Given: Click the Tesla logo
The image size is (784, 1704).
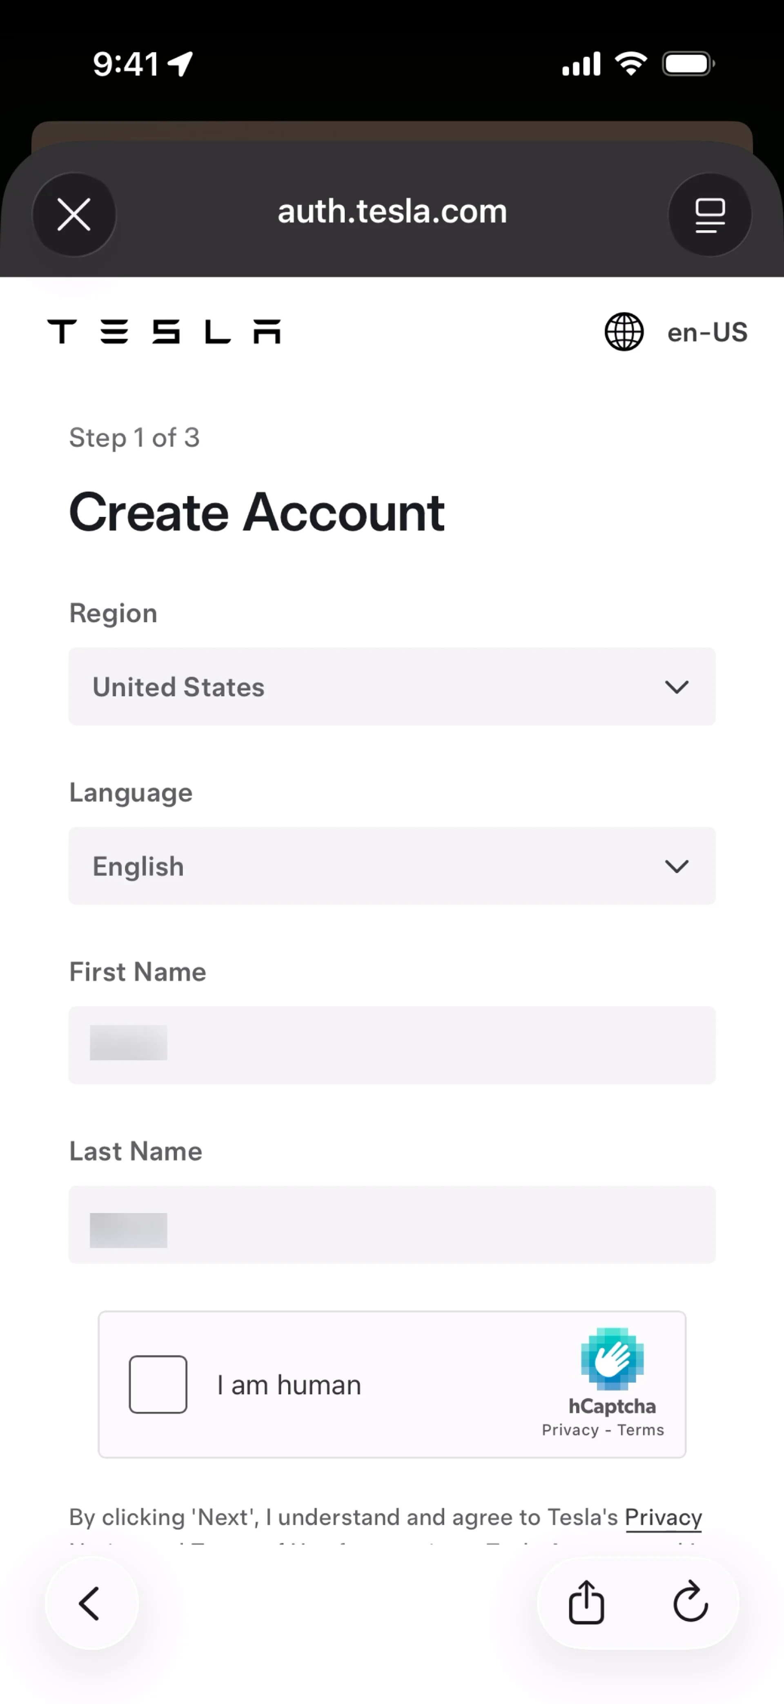Looking at the screenshot, I should click(x=164, y=331).
